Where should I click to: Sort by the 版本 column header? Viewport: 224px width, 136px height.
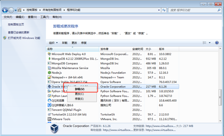pyautogui.click(x=168, y=49)
